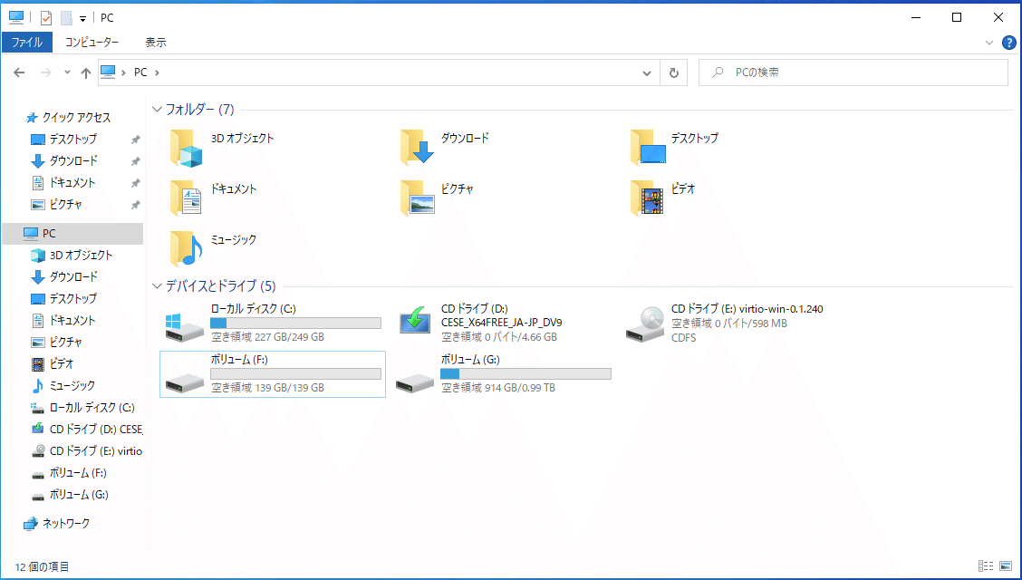
Task: Select PC in the navigation pane
Action: pos(72,233)
